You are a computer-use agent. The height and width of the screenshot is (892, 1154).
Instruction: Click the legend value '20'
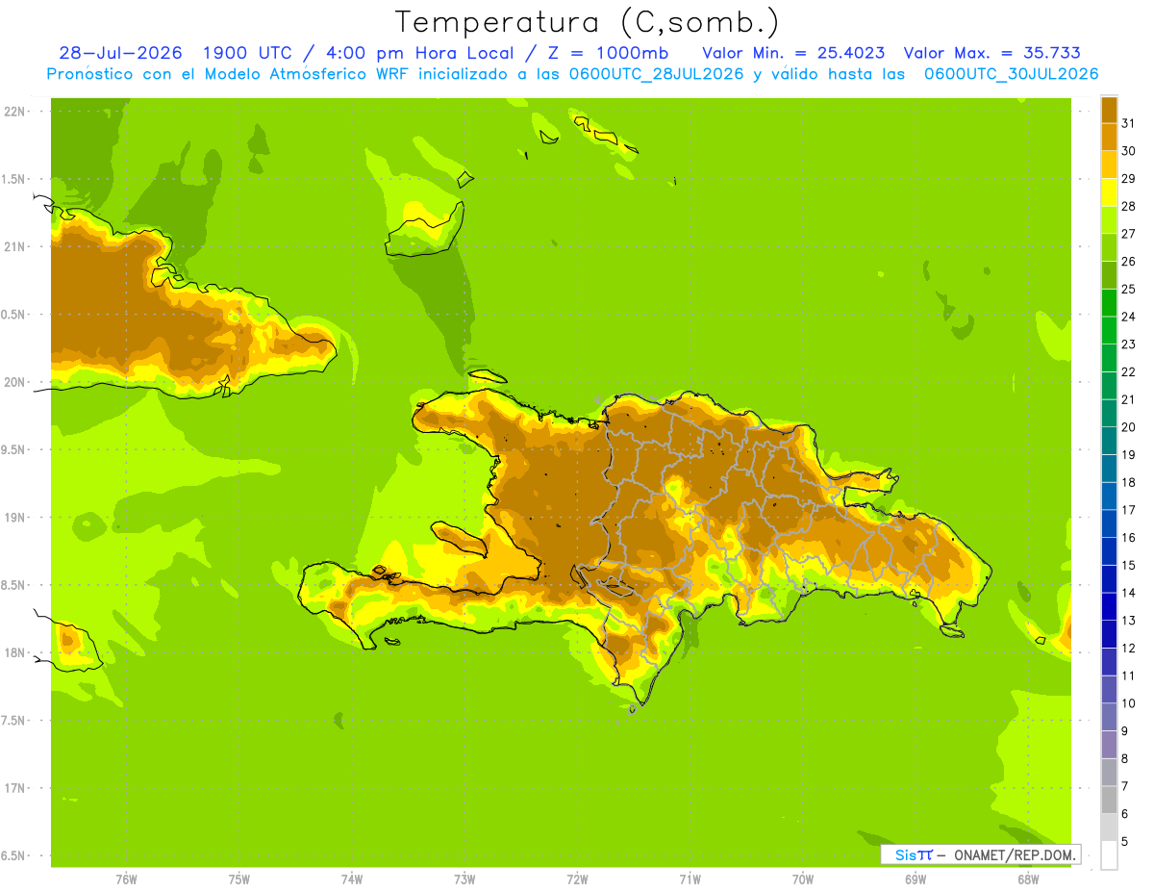pos(1128,427)
